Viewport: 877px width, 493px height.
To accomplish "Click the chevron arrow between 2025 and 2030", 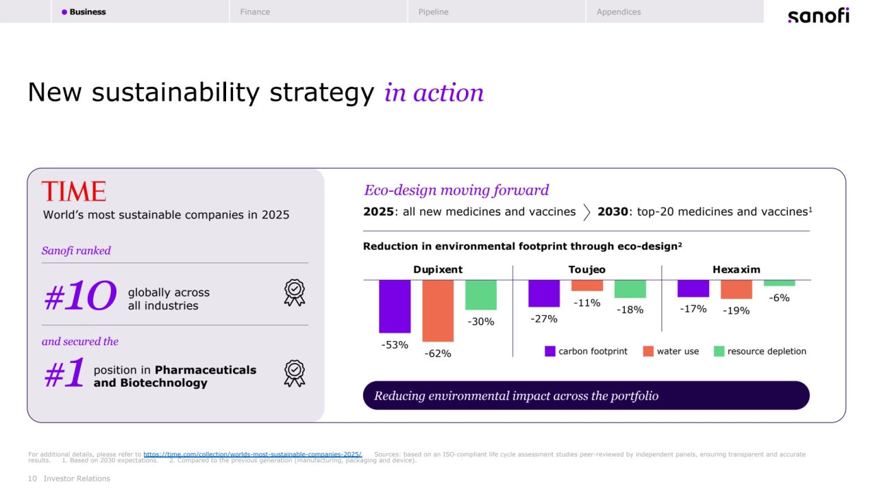I will click(587, 212).
